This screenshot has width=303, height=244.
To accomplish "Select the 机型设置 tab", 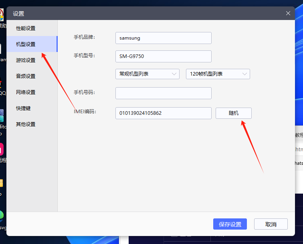I will click(x=26, y=44).
